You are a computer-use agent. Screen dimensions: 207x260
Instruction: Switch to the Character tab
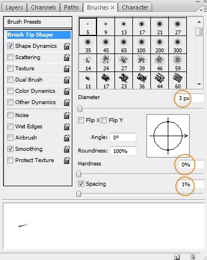click(135, 7)
